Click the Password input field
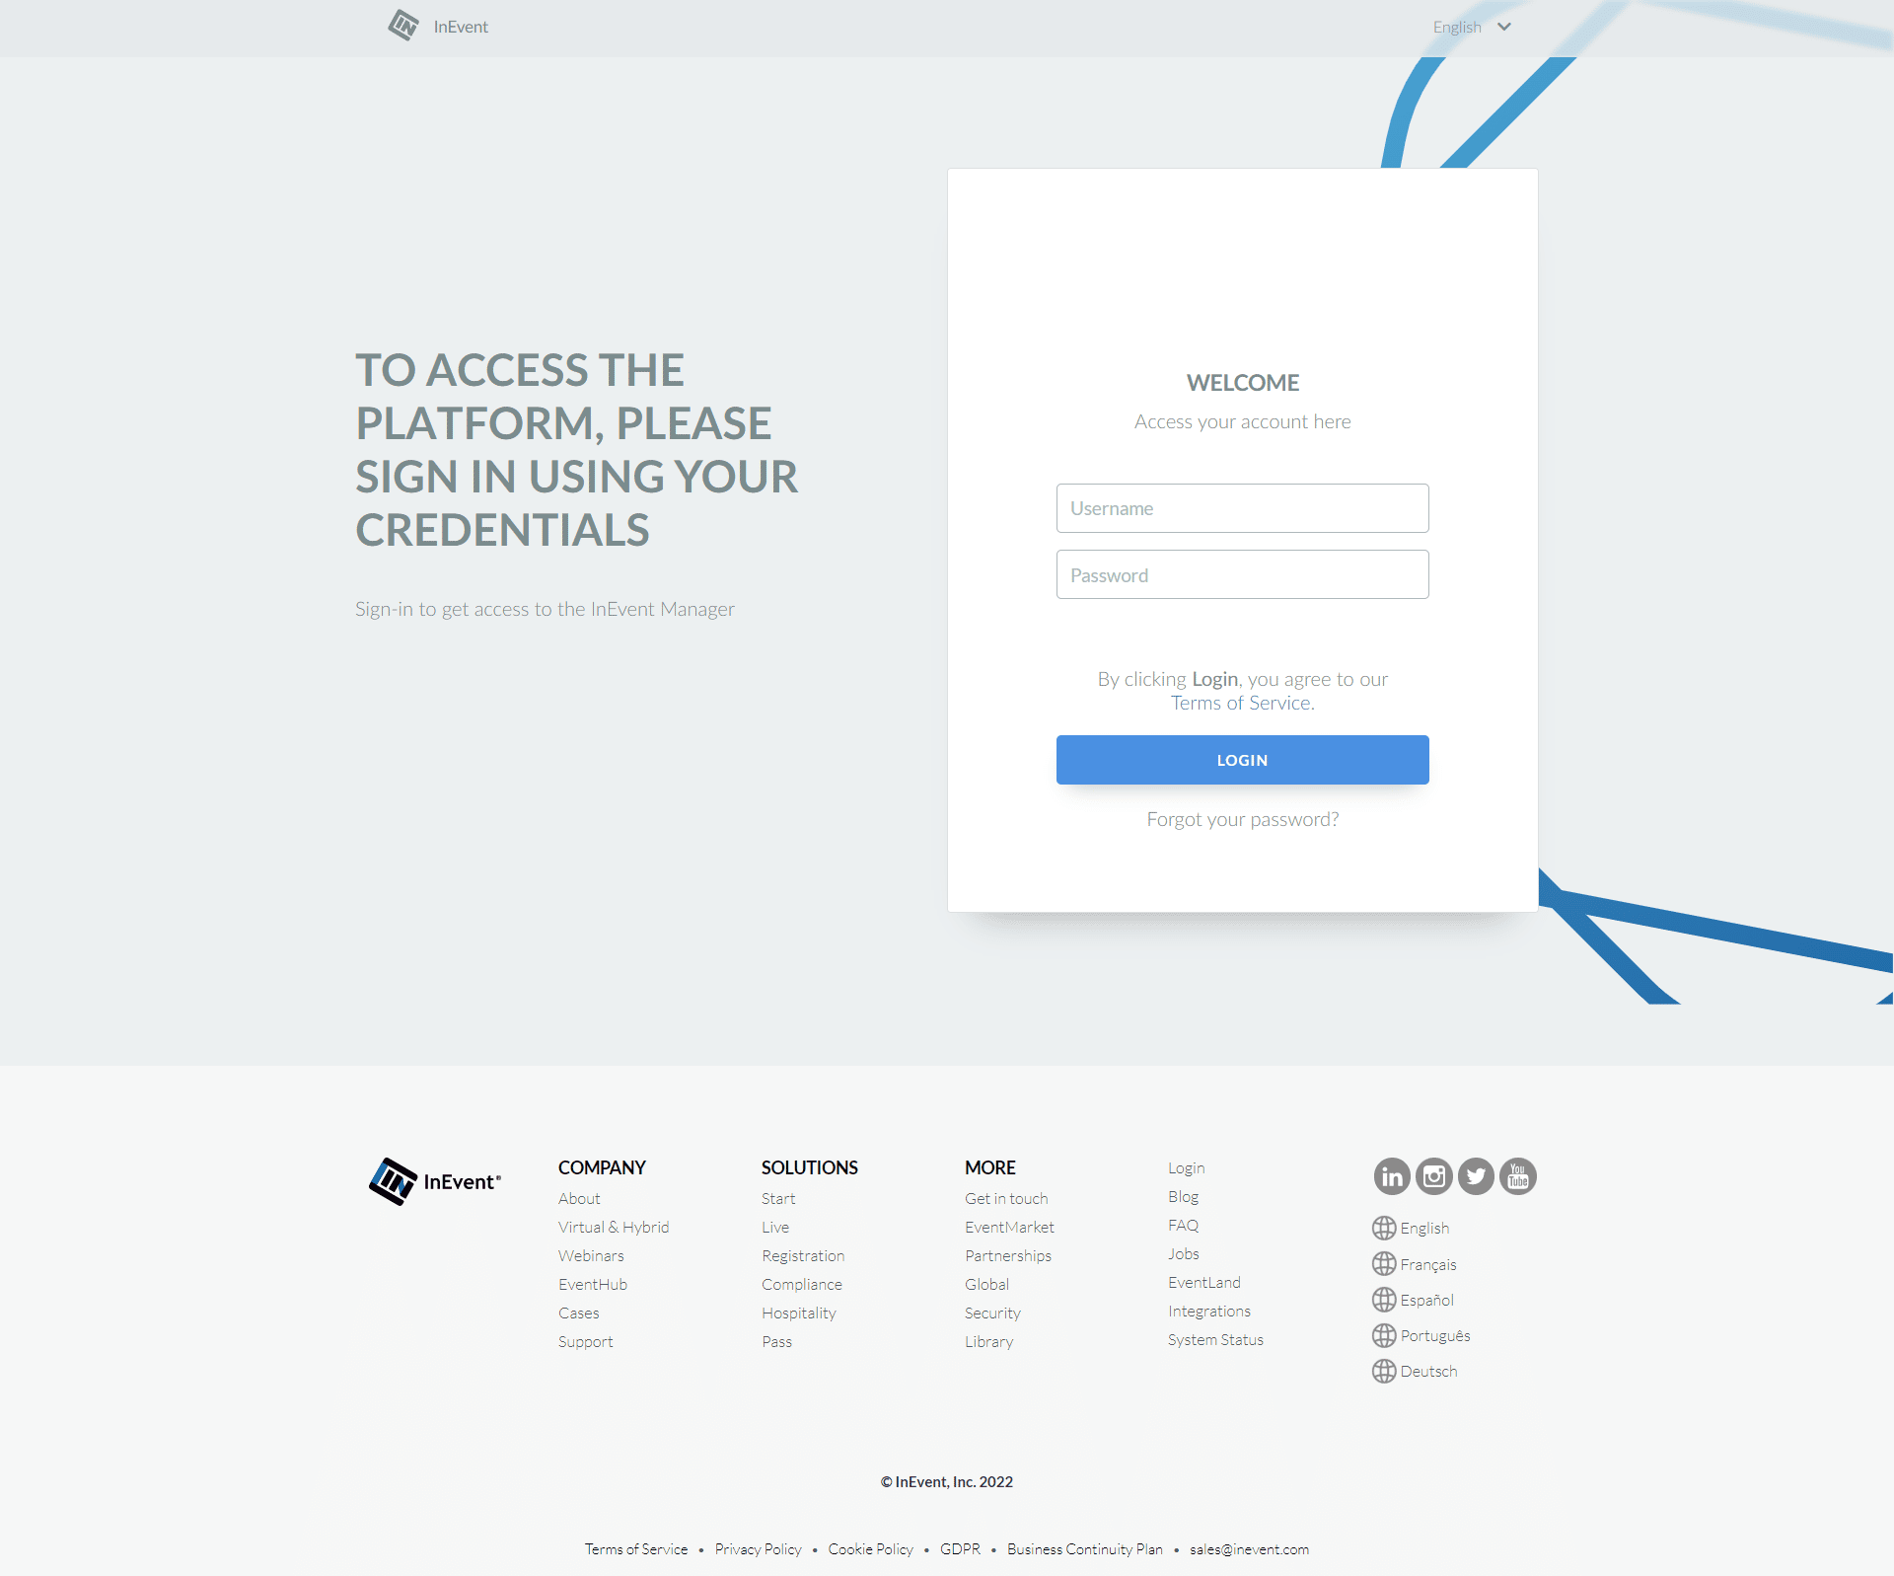The image size is (1894, 1576). pyautogui.click(x=1241, y=573)
